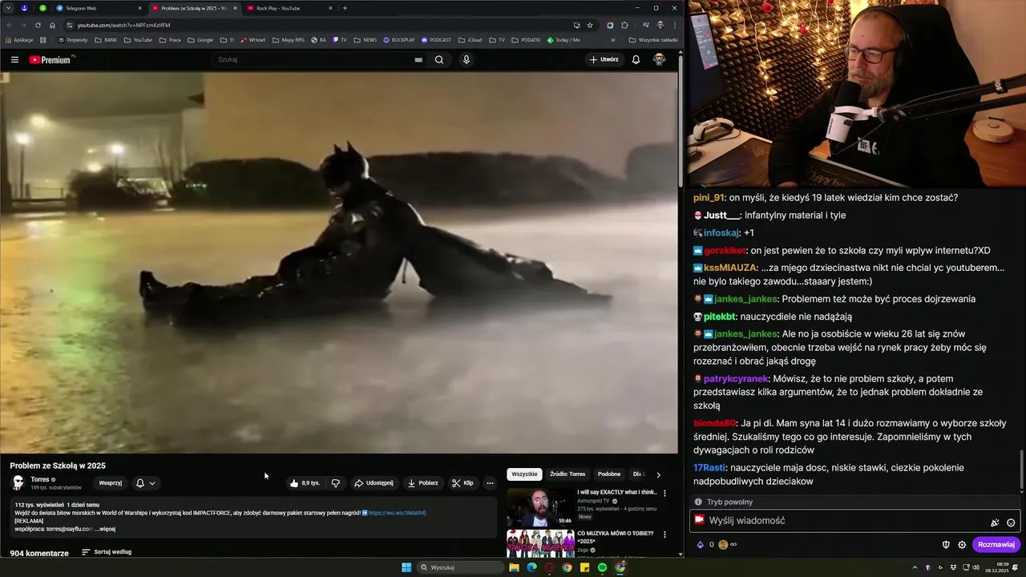Open the Perplexity bookmark
Screen dimensions: 1026x577
click(73, 39)
